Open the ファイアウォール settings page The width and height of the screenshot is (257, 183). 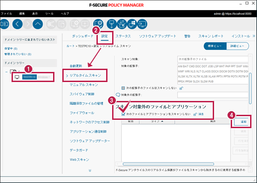(x=82, y=113)
